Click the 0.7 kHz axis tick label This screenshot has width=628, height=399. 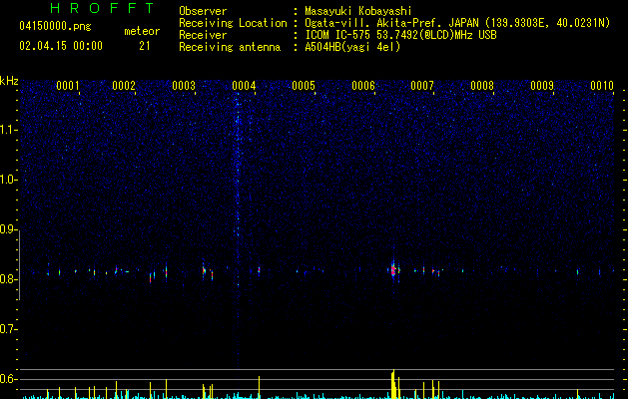tap(9, 329)
